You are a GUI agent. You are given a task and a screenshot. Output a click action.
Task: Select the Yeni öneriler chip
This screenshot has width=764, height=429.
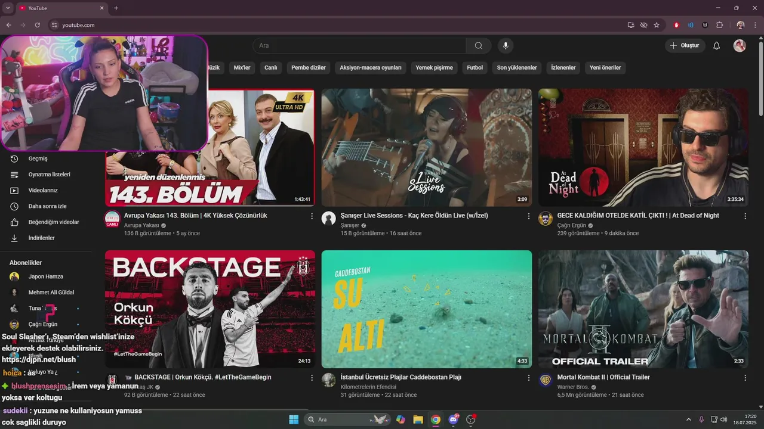point(605,67)
